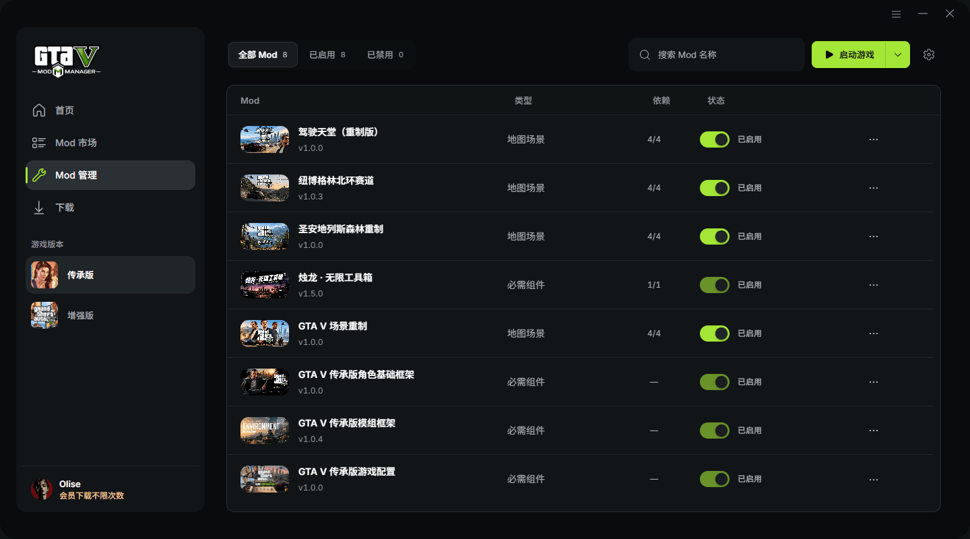Click the 依赖 column header
The width and height of the screenshot is (970, 539).
(661, 100)
